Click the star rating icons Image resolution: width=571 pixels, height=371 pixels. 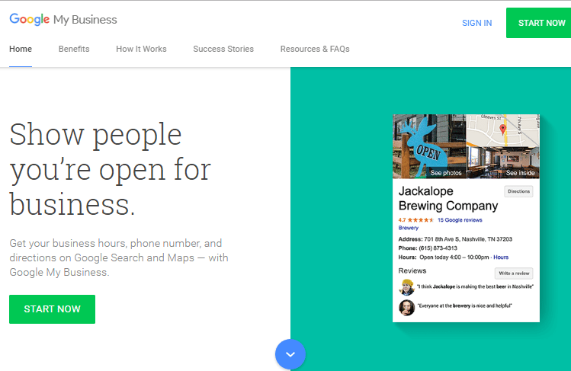point(421,220)
